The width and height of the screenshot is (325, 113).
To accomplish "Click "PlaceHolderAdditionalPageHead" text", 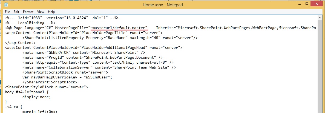I will click(113, 47).
